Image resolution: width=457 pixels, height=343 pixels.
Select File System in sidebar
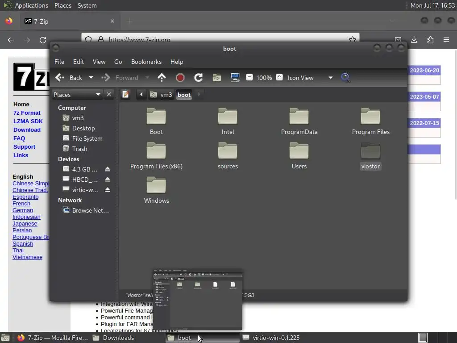tap(87, 138)
